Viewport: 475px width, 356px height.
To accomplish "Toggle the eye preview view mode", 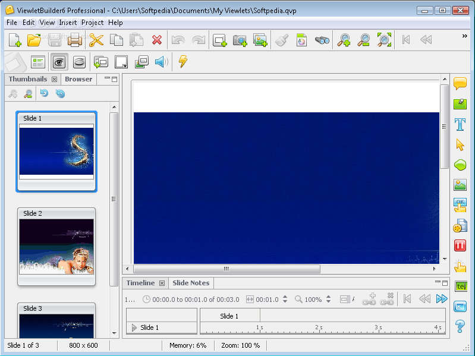I will (59, 62).
